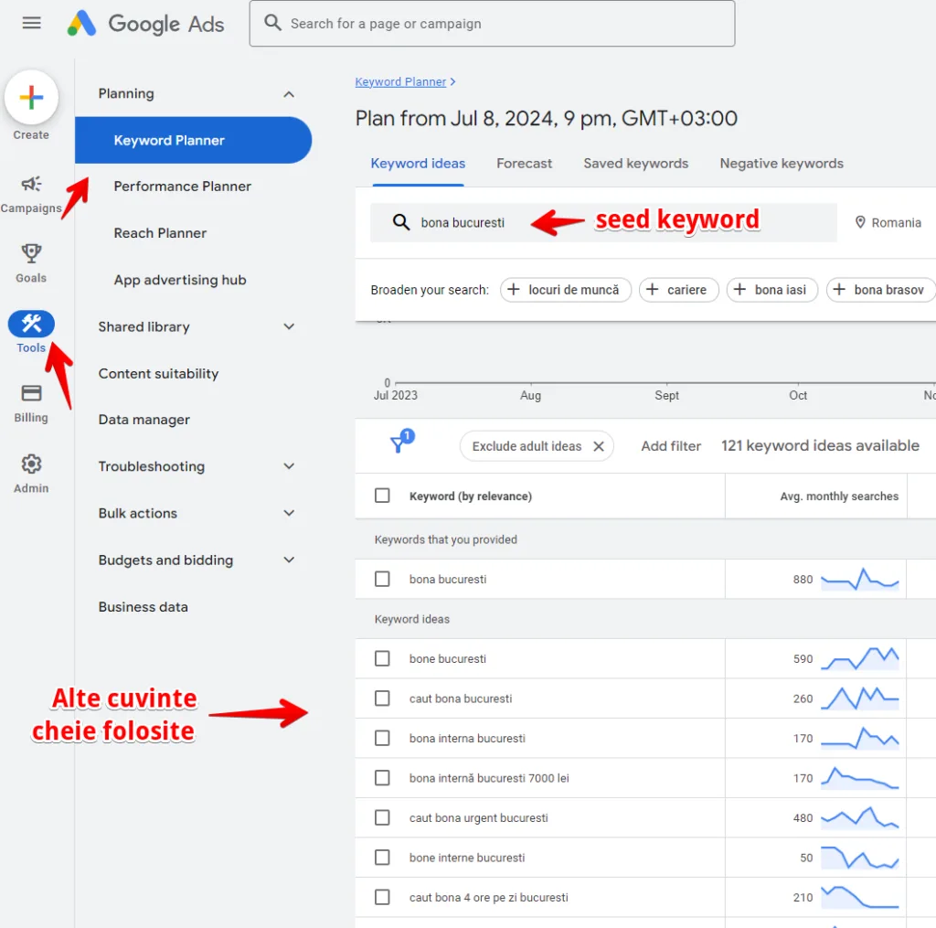Viewport: 936px width, 928px height.
Task: Open Content suitability
Action: [159, 374]
